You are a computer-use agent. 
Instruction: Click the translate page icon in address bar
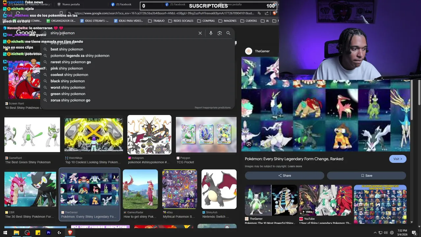point(259,13)
